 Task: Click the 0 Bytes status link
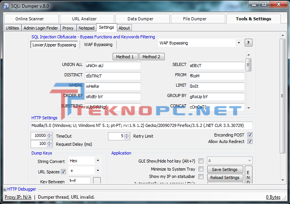tap(273, 197)
